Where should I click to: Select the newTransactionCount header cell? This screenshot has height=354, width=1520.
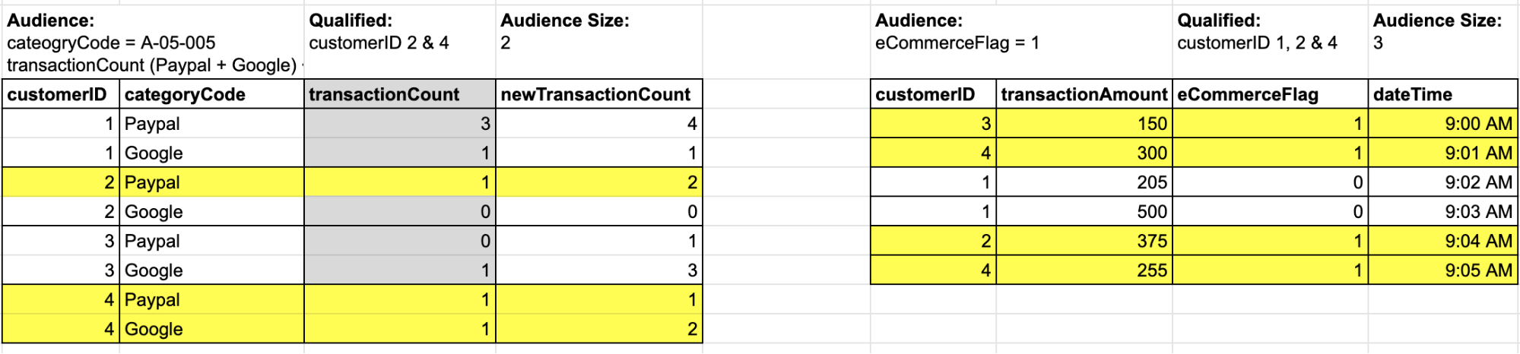pyautogui.click(x=598, y=94)
